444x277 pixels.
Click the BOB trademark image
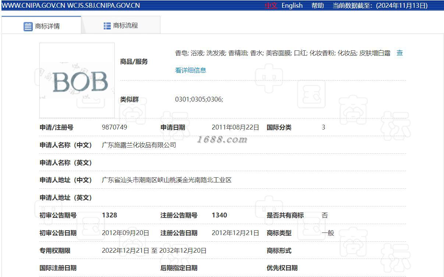coord(77,80)
